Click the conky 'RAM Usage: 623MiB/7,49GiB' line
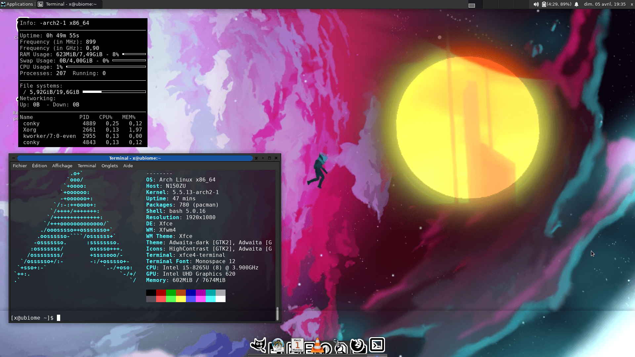This screenshot has height=357, width=635. [83, 54]
